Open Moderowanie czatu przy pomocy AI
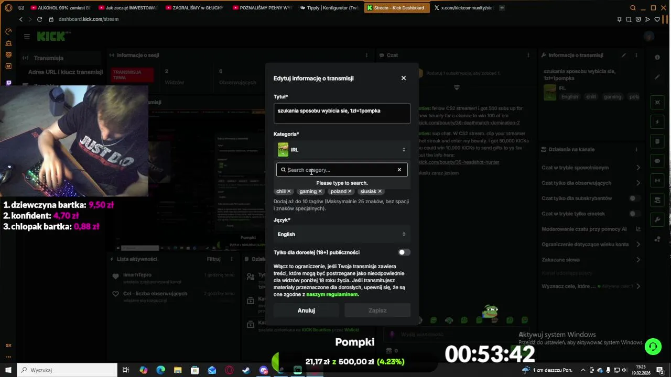The width and height of the screenshot is (671, 377). (591, 229)
